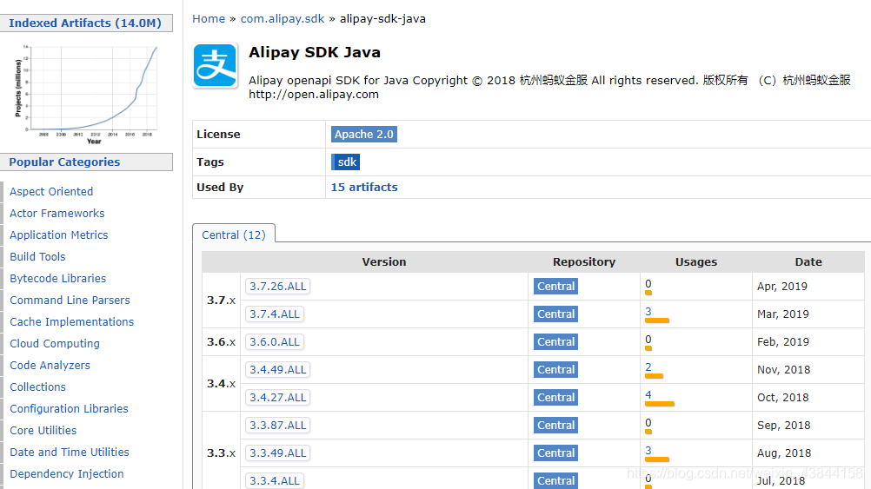Open Command Line Parsers category
The height and width of the screenshot is (489, 871).
pos(70,300)
